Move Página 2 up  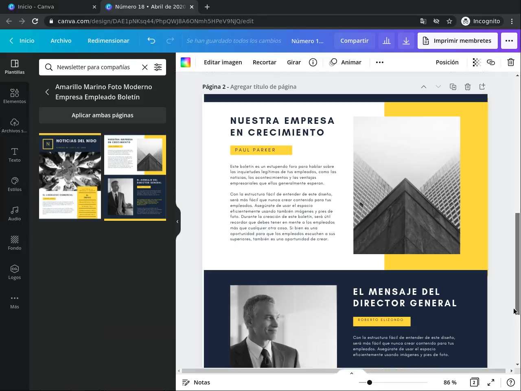click(424, 87)
